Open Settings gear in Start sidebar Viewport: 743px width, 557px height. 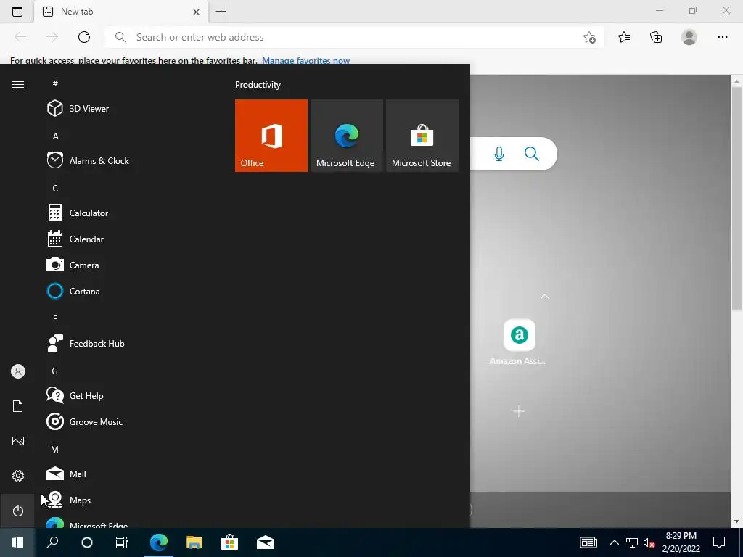click(17, 476)
